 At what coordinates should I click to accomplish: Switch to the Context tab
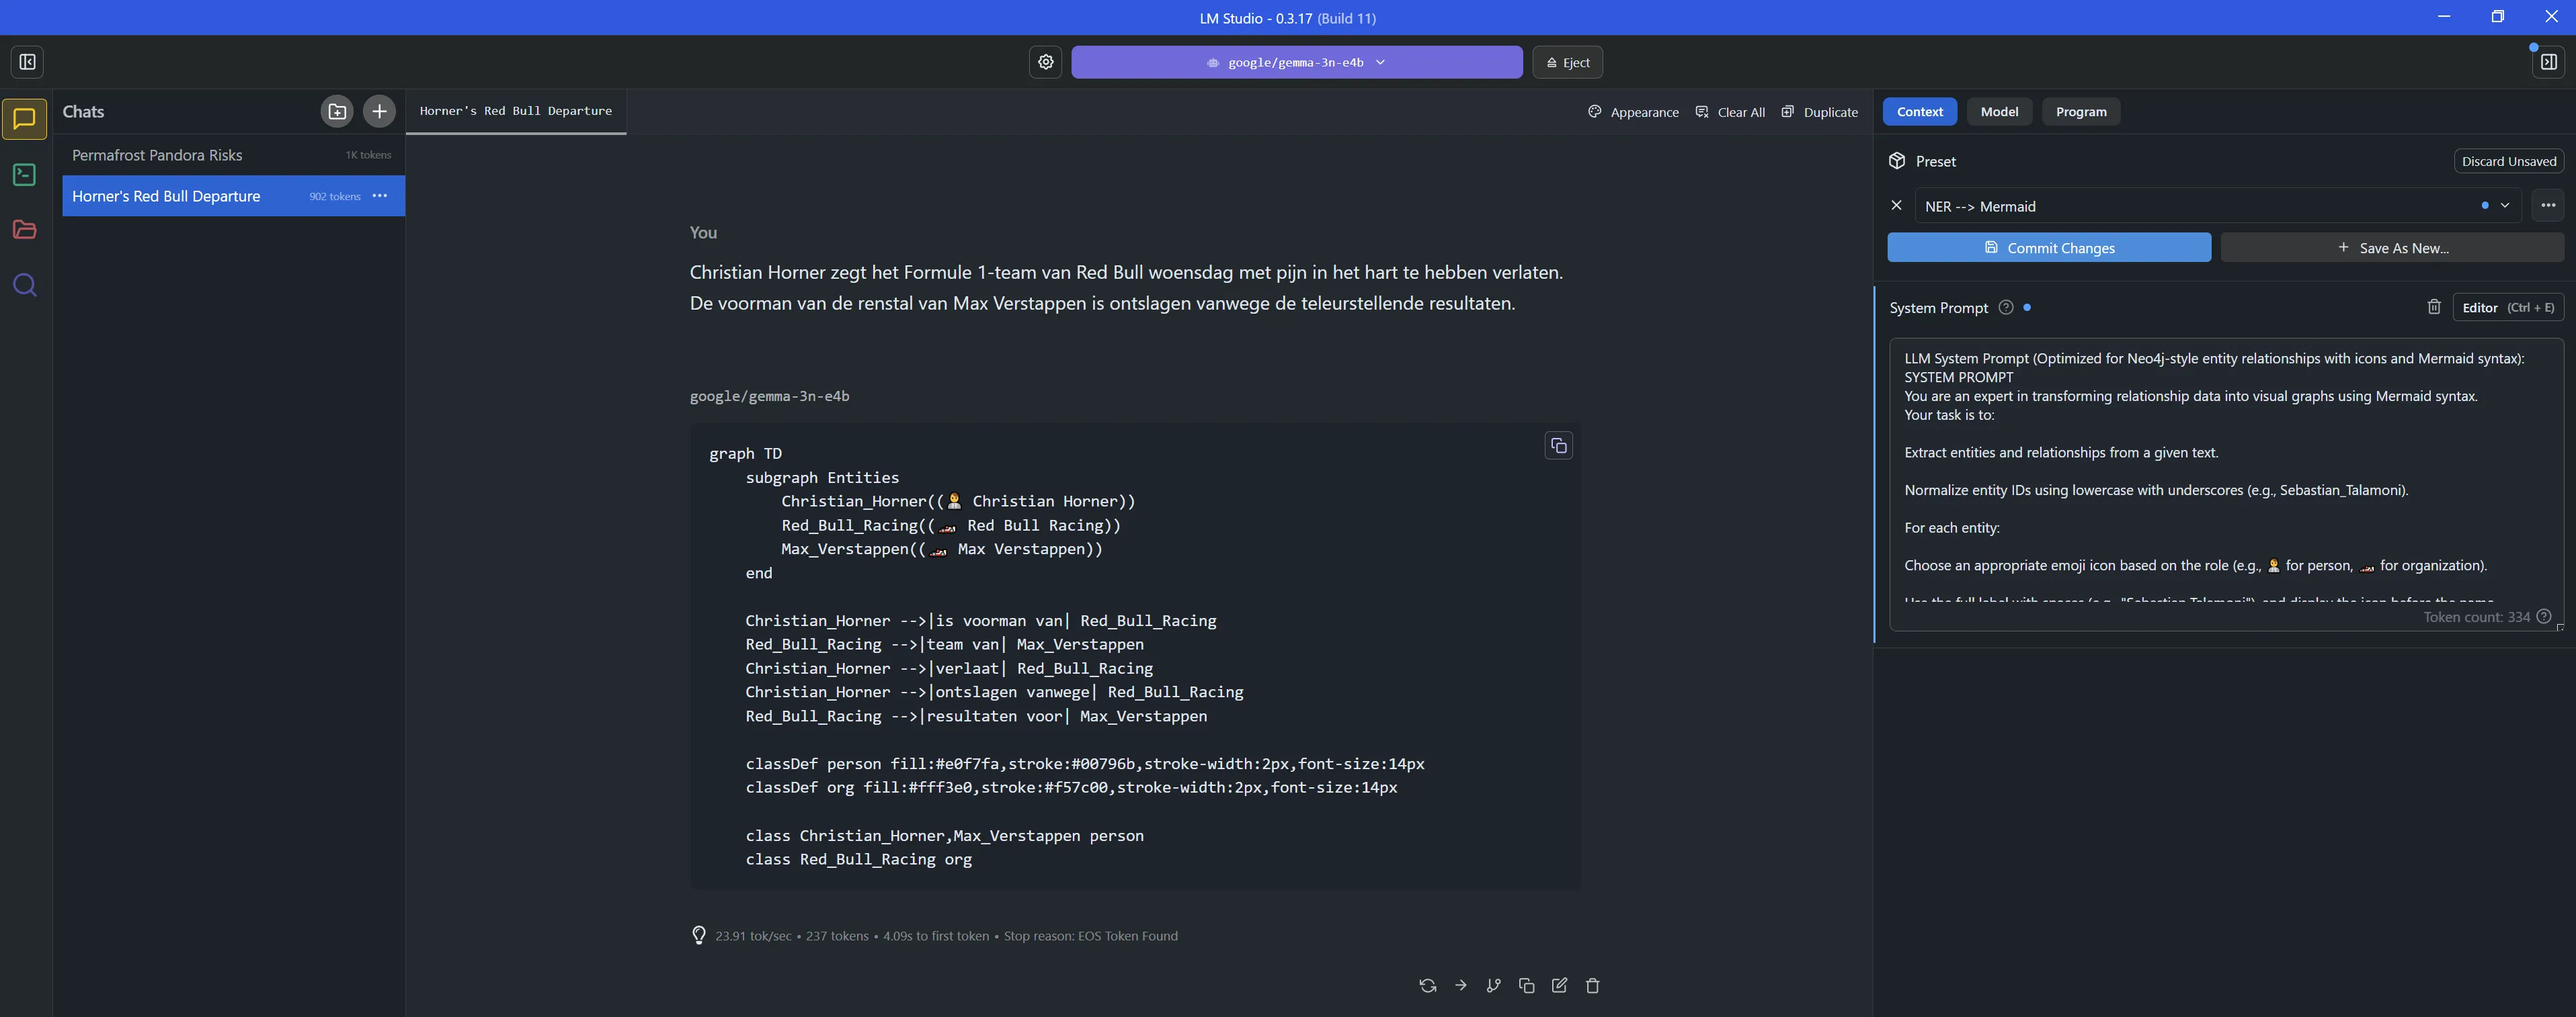[1919, 112]
